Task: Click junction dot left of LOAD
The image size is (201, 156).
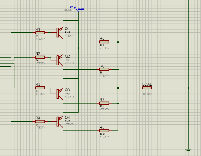Action: 118,88
